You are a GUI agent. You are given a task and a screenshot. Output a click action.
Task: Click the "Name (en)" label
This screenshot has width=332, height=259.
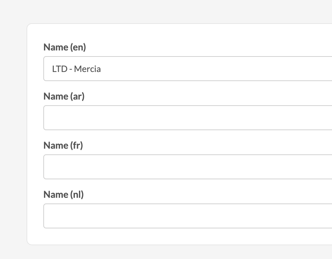65,47
